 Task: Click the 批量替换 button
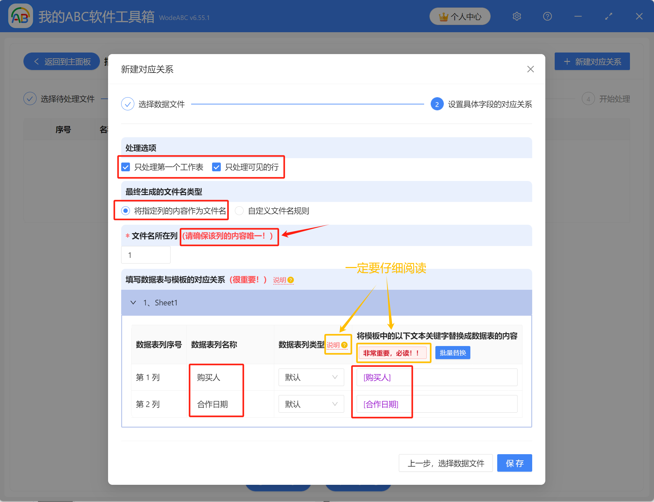tap(453, 352)
